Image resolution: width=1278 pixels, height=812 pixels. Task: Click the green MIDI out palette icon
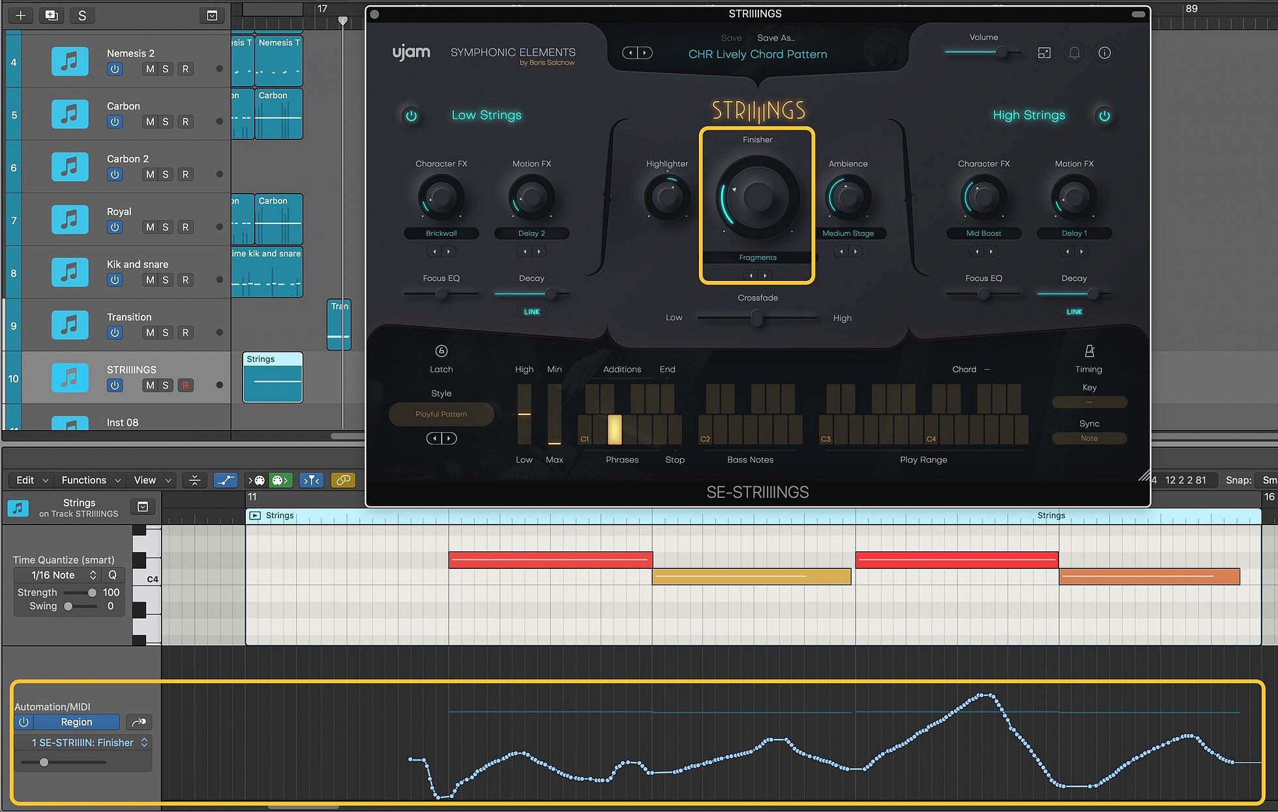280,480
